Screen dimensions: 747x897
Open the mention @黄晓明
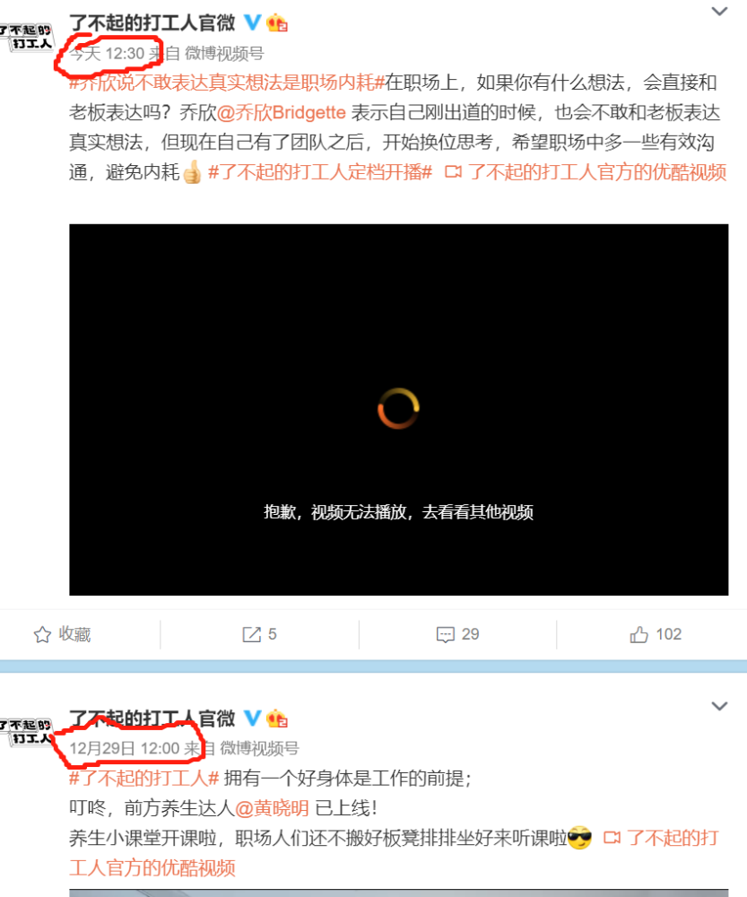click(272, 808)
